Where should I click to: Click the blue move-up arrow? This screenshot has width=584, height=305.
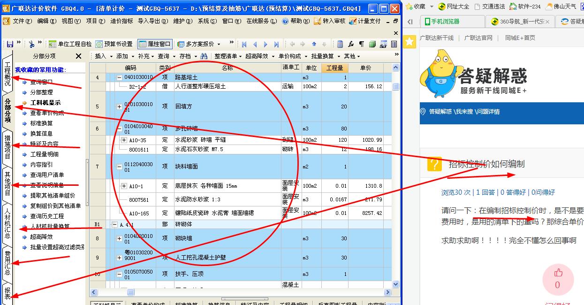click(314, 44)
